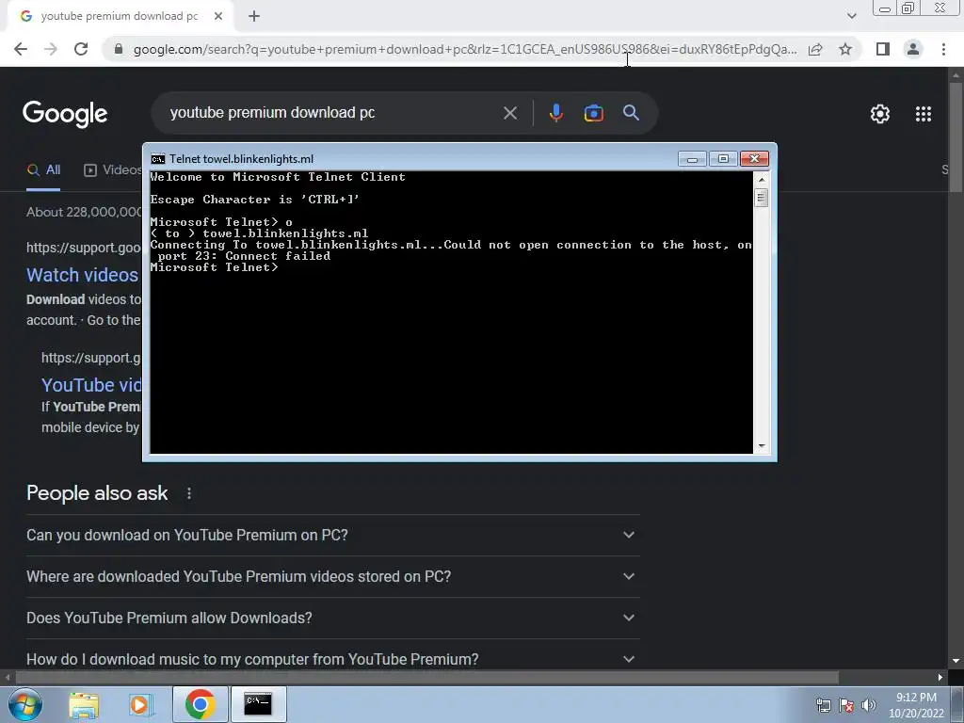Click the Telnet scrollbar up arrow
Image resolution: width=964 pixels, height=723 pixels.
click(762, 180)
